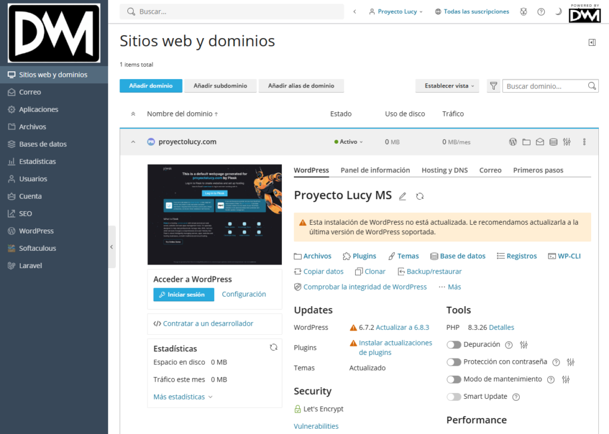Toggle dark mode moon icon
The height and width of the screenshot is (434, 609).
[558, 11]
